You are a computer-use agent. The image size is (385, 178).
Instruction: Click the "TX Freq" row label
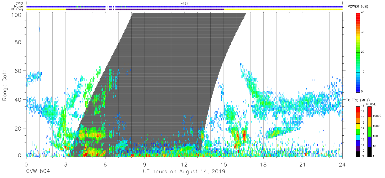click(17, 9)
